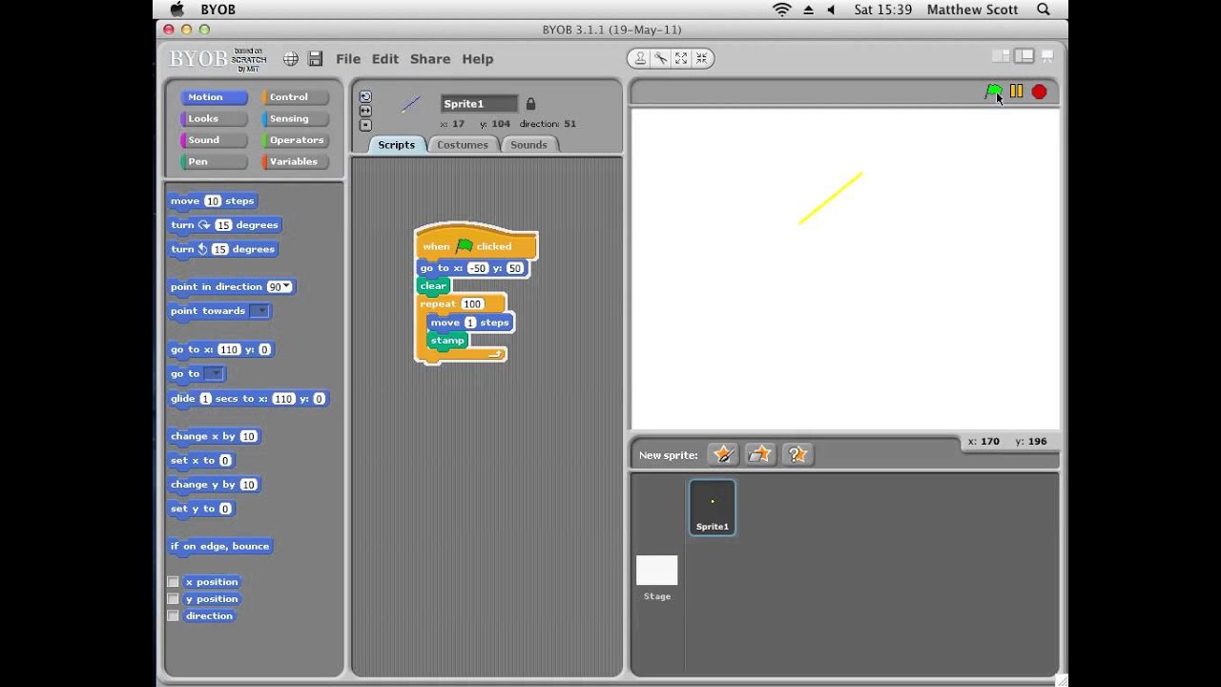
Task: Switch to small stage layout
Action: pyautogui.click(x=1001, y=56)
